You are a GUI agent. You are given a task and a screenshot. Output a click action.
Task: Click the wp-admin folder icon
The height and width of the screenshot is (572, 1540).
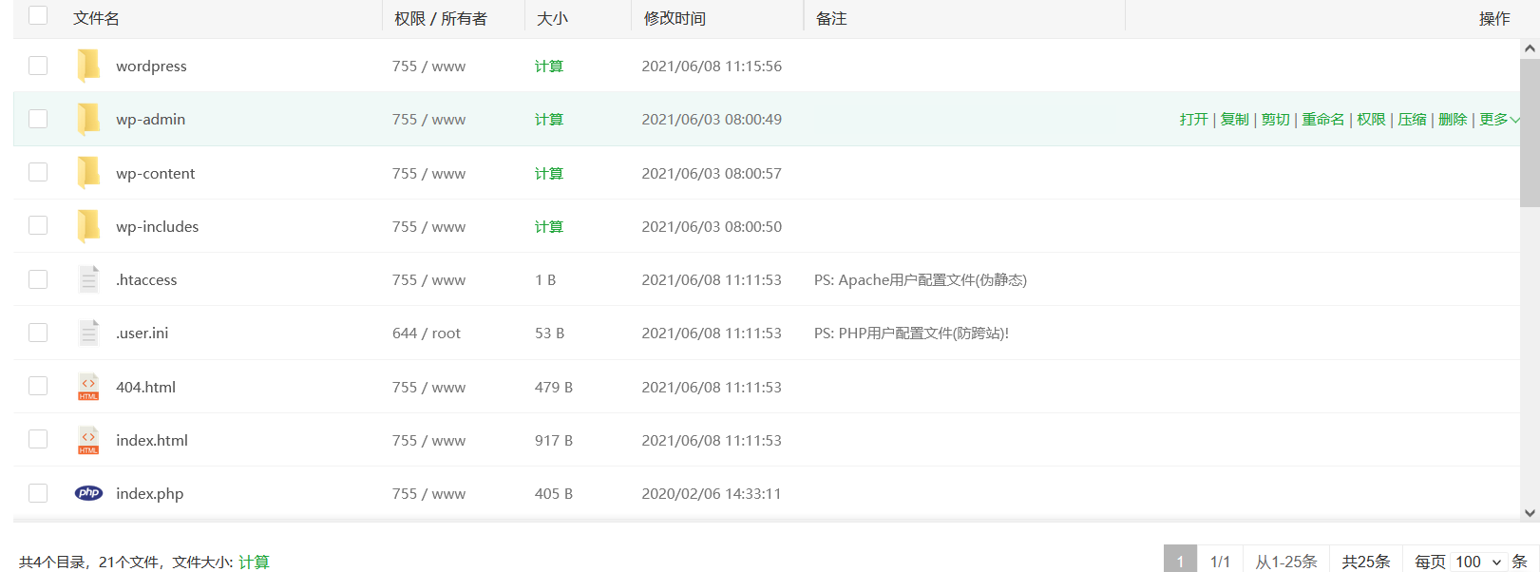(x=88, y=119)
